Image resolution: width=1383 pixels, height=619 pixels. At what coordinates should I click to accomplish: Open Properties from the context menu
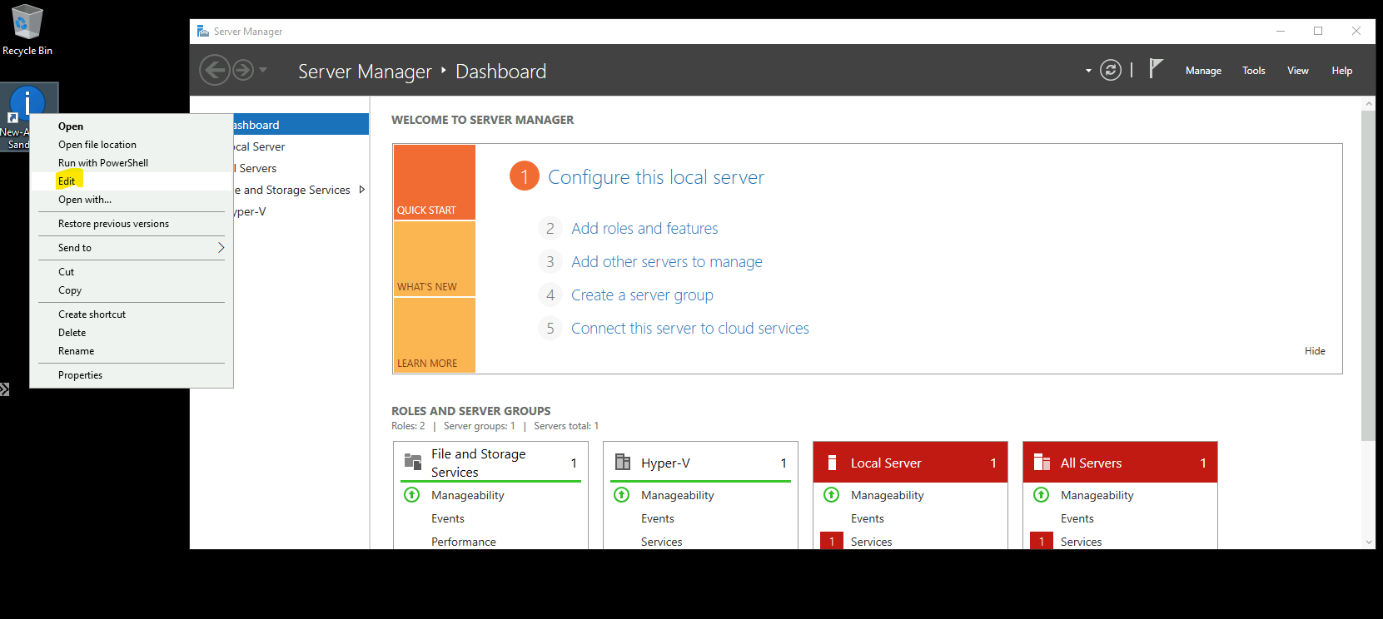click(x=132, y=375)
